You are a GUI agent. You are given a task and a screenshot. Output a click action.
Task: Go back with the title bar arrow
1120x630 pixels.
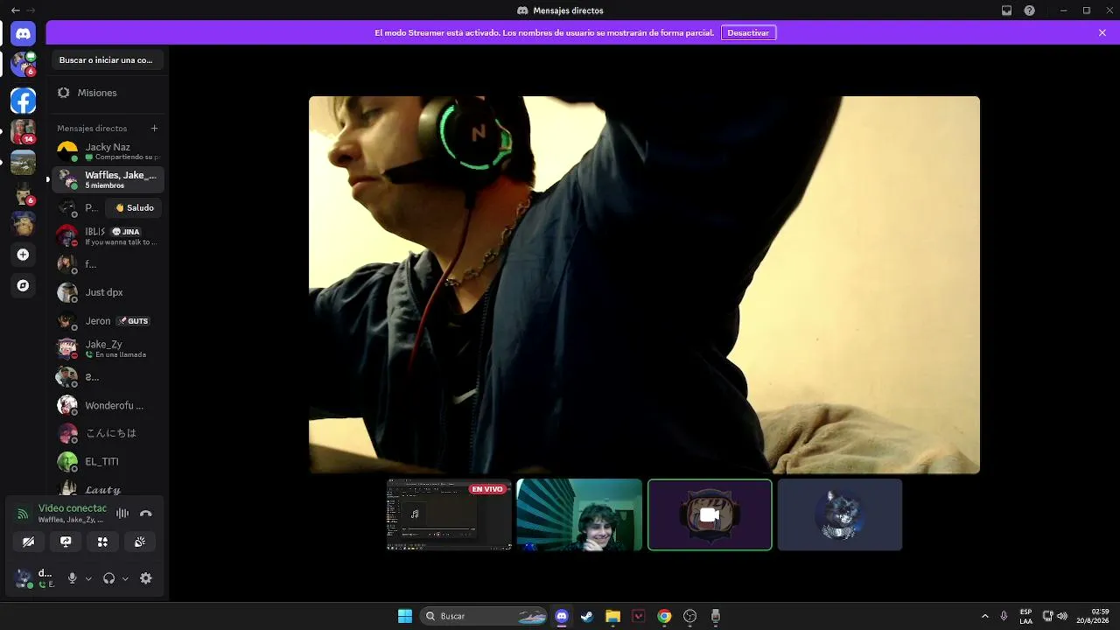pyautogui.click(x=15, y=10)
